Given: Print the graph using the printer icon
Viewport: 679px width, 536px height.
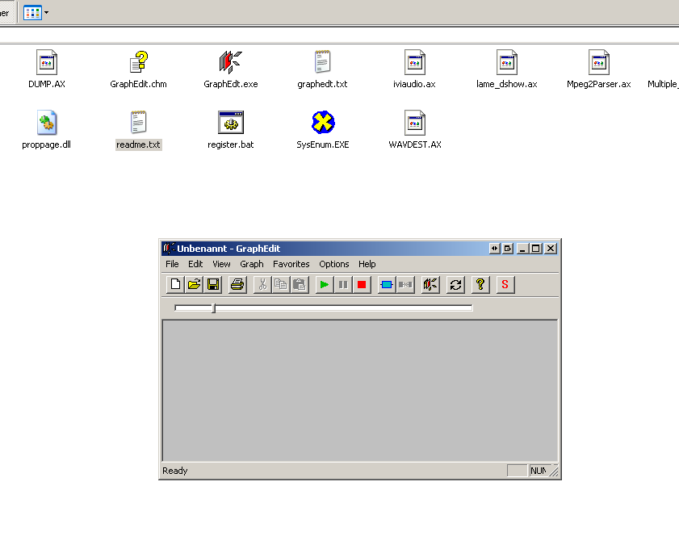Looking at the screenshot, I should (x=237, y=284).
